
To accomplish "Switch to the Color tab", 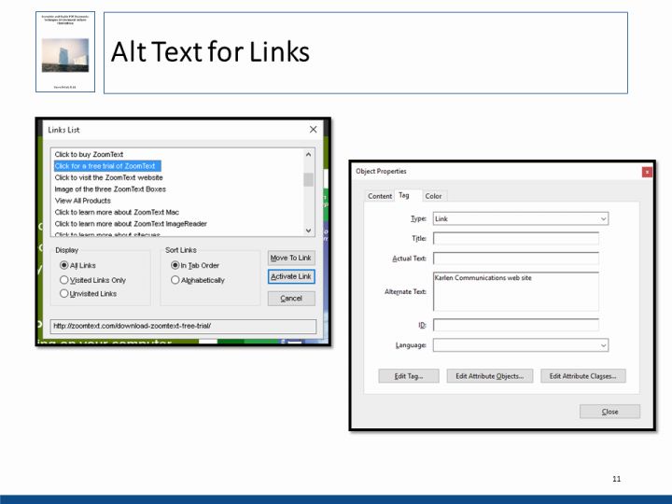I will coord(433,196).
